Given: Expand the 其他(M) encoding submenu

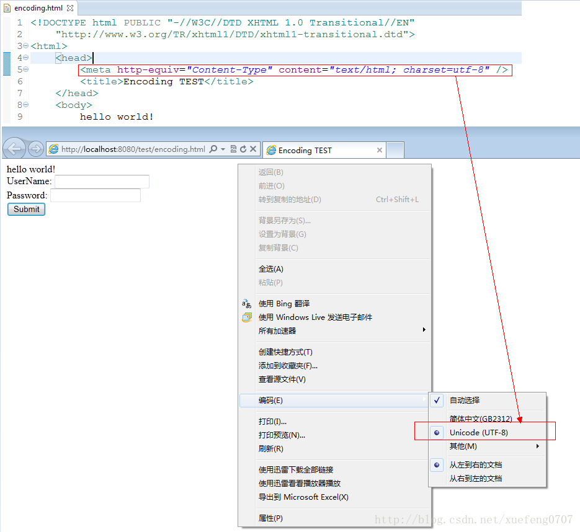Looking at the screenshot, I should (488, 446).
